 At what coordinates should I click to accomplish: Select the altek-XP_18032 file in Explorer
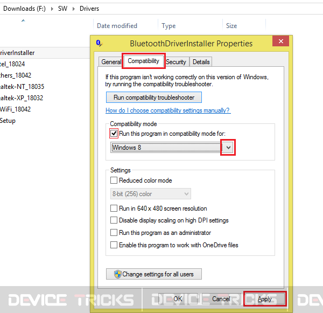click(22, 98)
